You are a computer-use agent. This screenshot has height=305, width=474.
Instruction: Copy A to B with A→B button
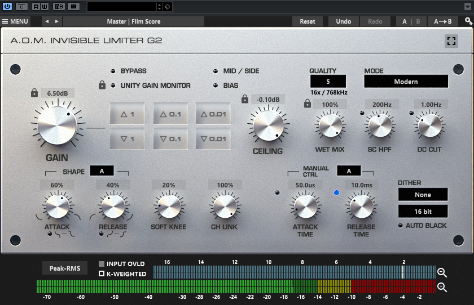[x=442, y=21]
